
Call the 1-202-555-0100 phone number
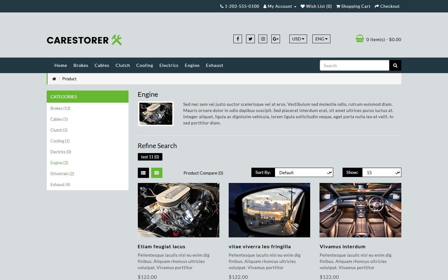240,6
